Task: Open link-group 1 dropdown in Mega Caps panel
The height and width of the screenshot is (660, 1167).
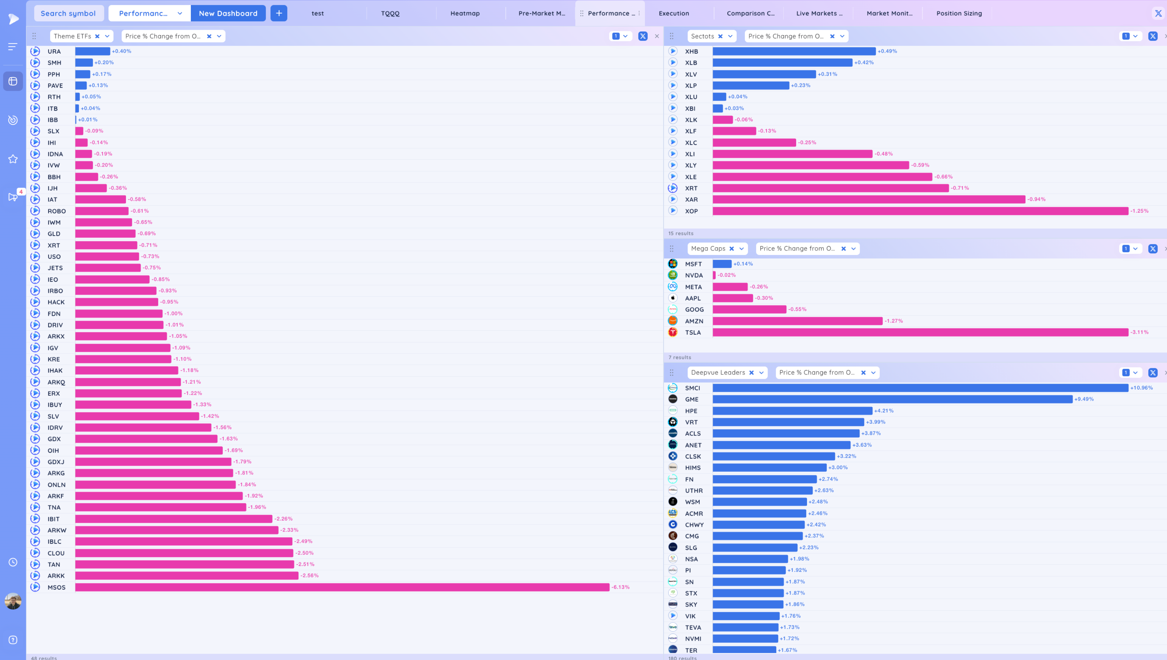Action: 1130,248
